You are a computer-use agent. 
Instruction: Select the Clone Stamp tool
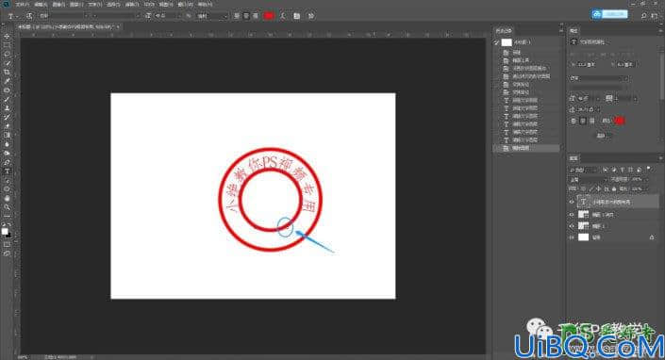[x=7, y=108]
